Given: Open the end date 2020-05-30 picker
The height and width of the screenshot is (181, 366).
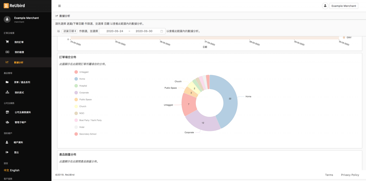Looking at the screenshot, I should pyautogui.click(x=144, y=31).
